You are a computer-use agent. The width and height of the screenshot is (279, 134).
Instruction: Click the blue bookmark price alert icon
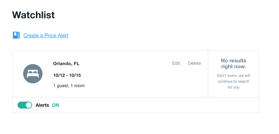(16, 35)
